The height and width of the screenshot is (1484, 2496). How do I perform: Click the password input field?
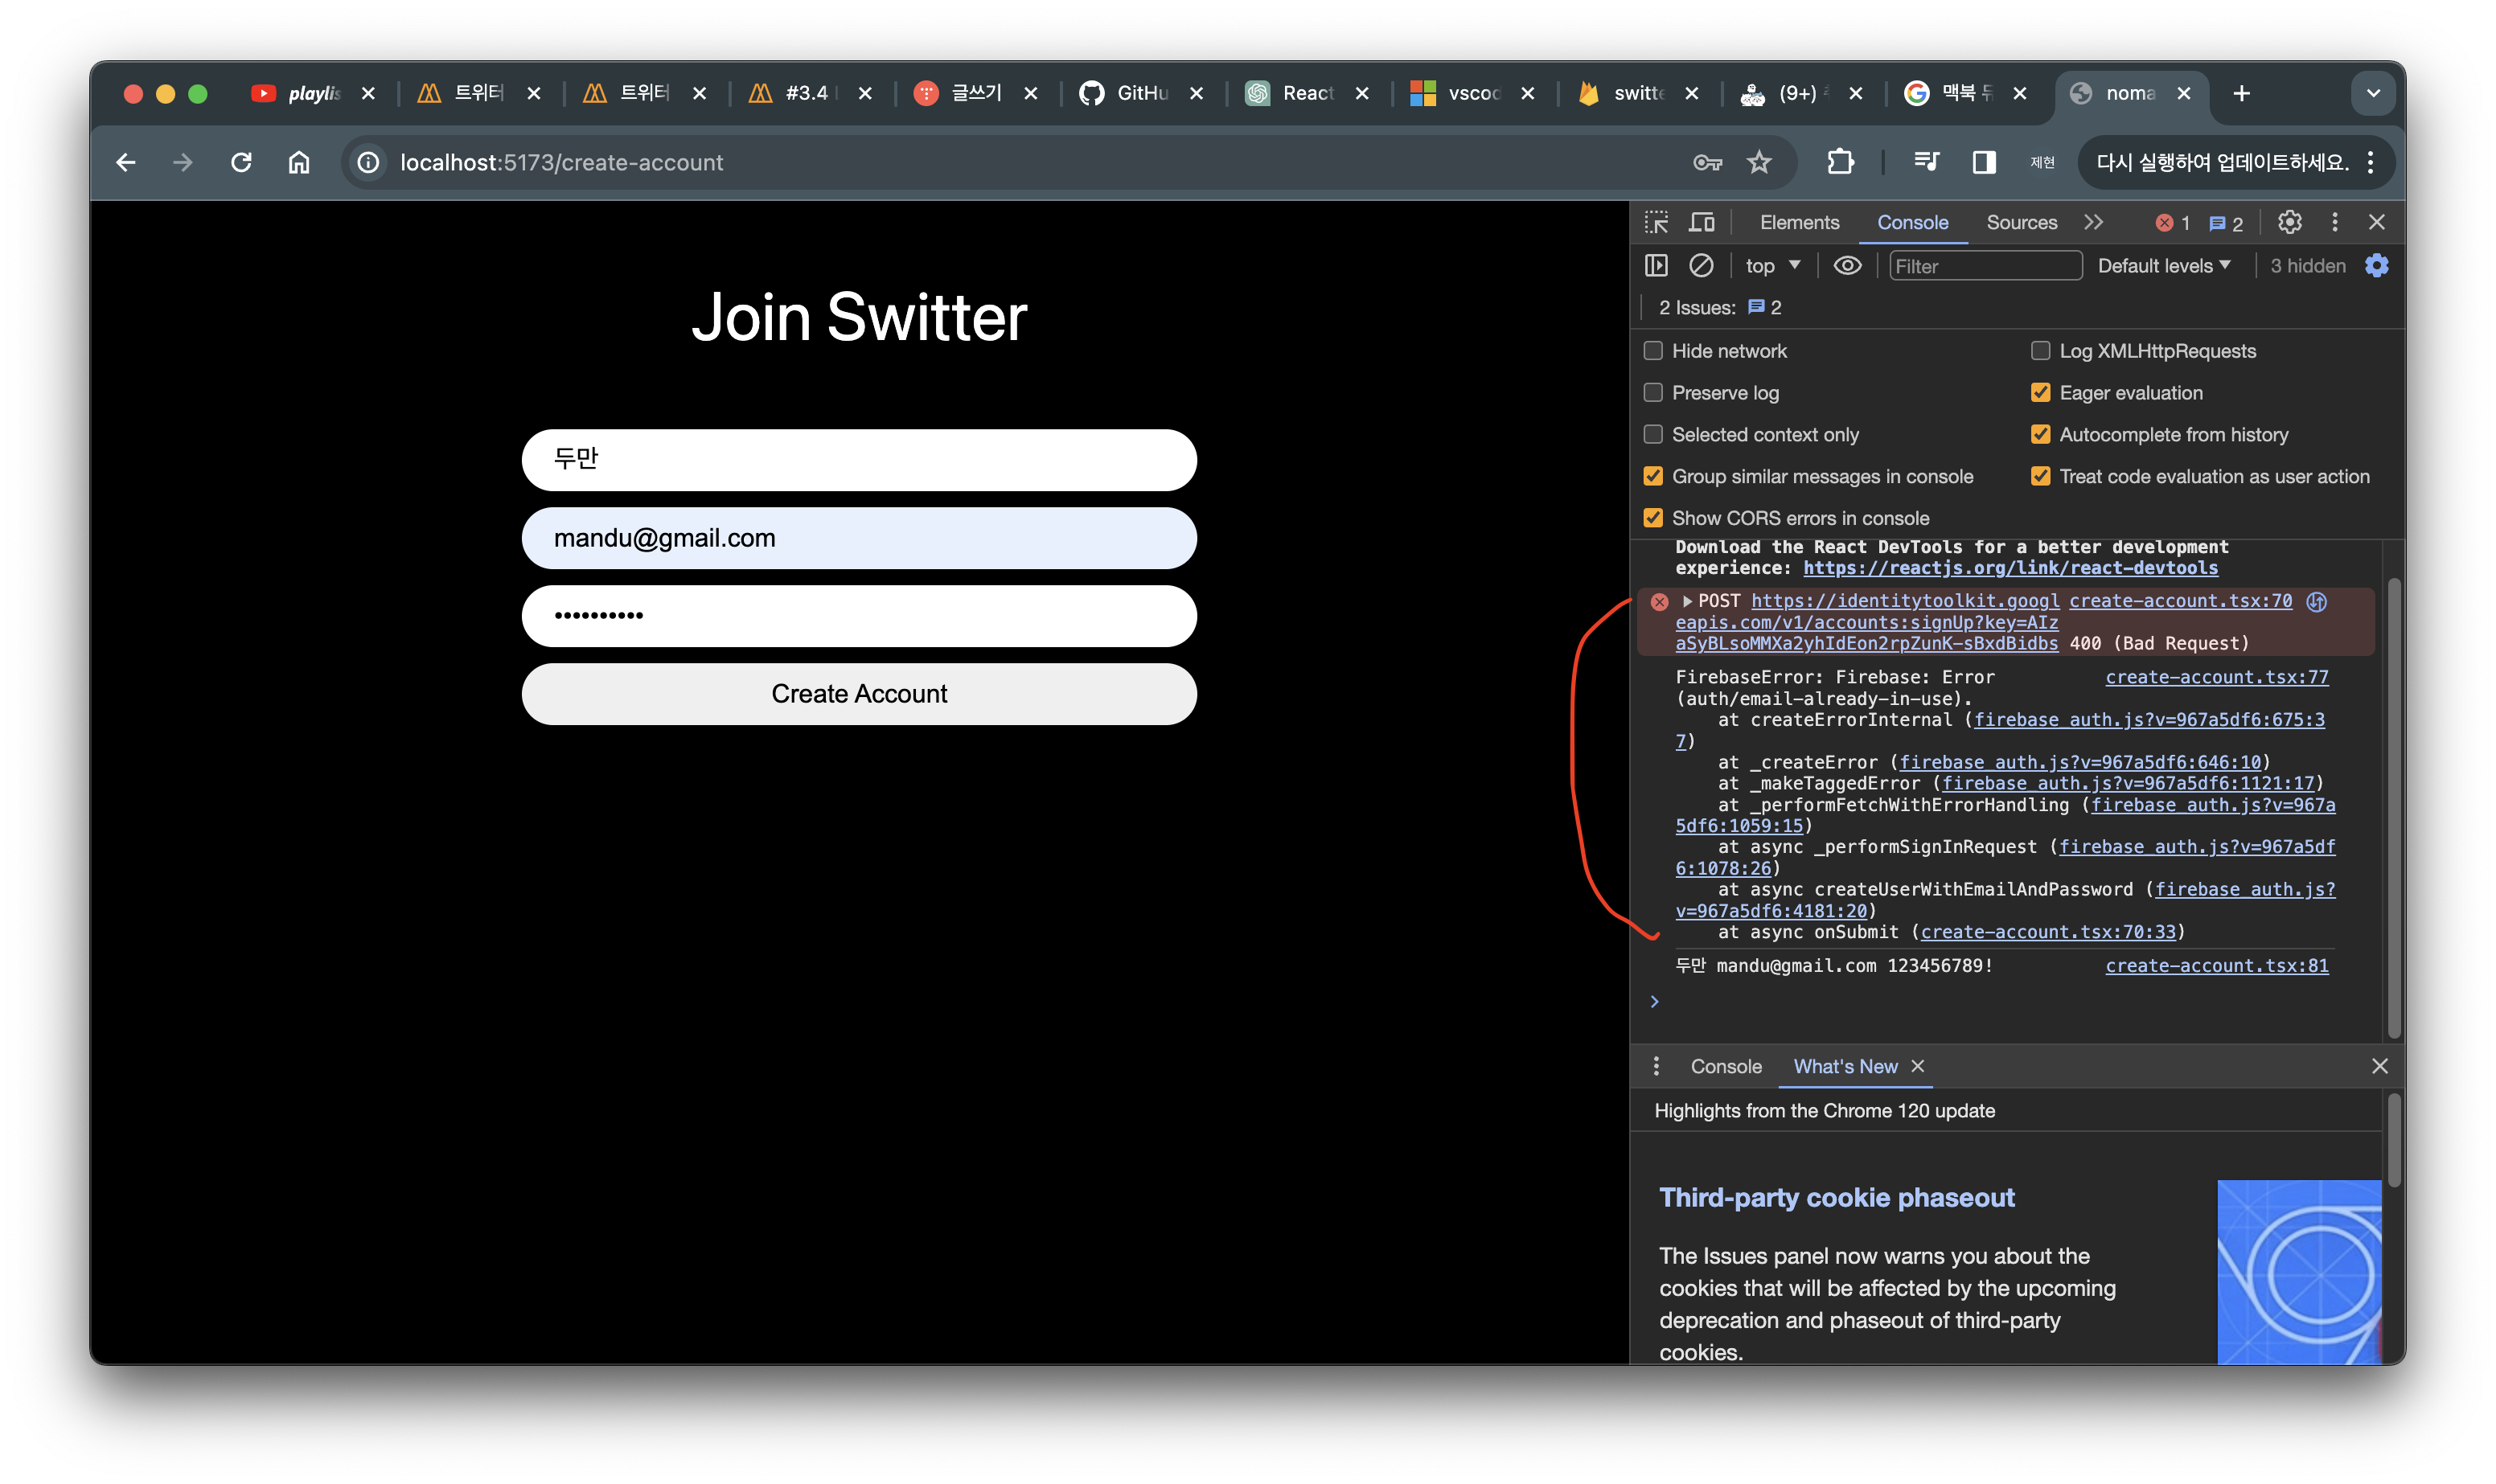coord(858,615)
